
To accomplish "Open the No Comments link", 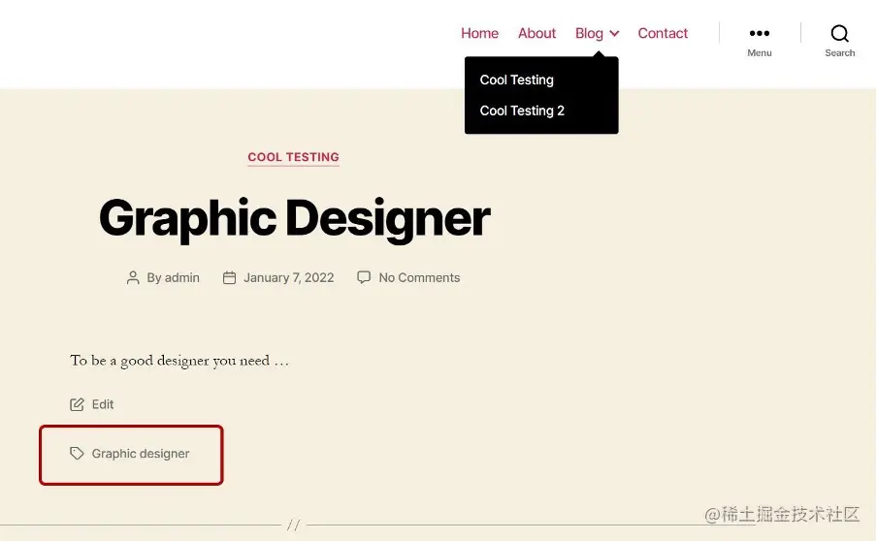I will tap(419, 277).
